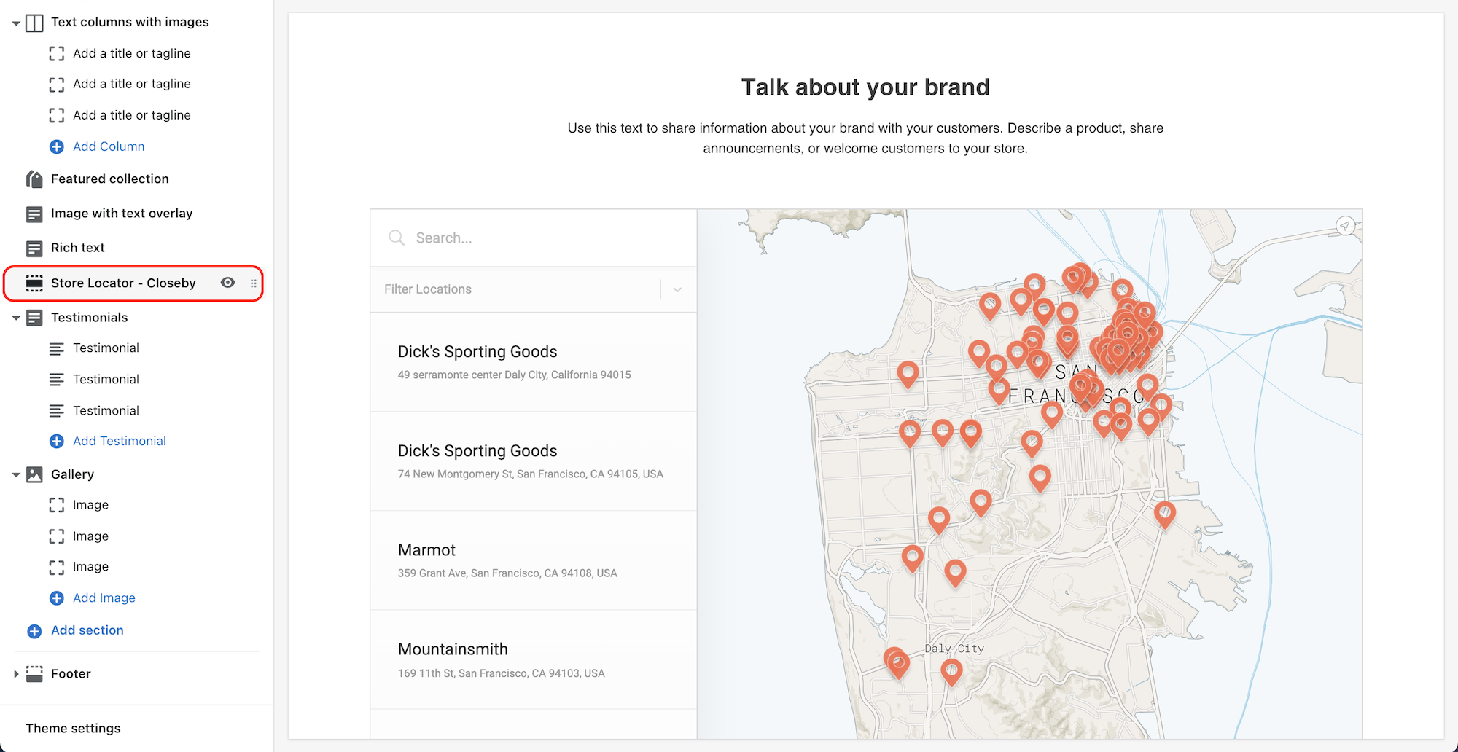
Task: Click the Add Image link
Action: [104, 598]
